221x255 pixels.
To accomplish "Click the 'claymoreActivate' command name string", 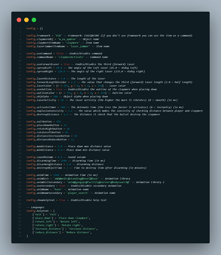I will tap(71, 57).
